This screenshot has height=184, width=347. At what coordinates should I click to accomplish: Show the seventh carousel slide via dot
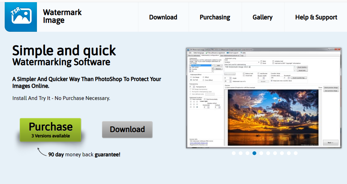pyautogui.click(x=275, y=153)
